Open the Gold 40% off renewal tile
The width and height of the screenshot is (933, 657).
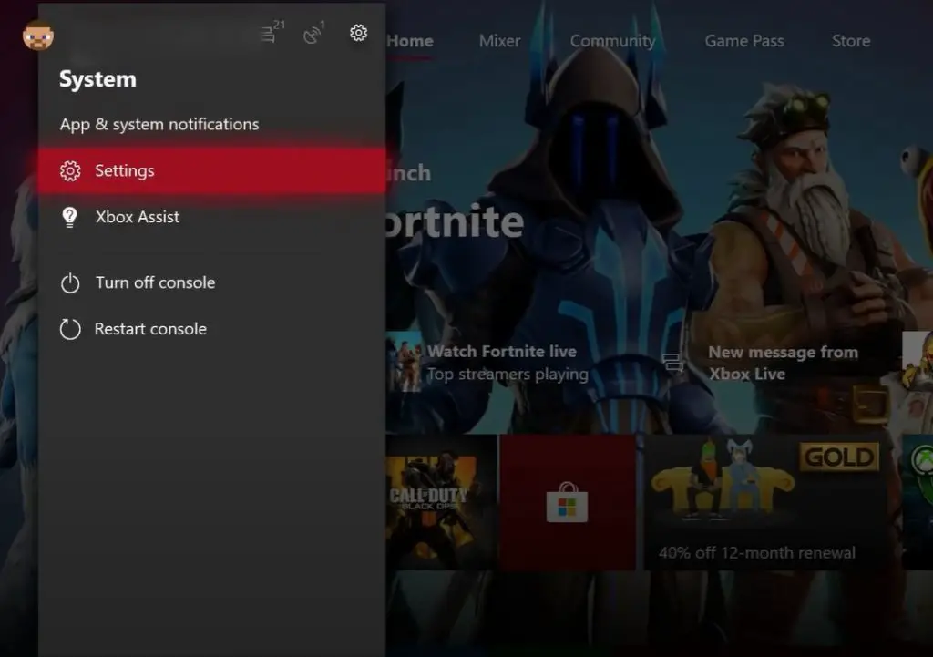tap(766, 502)
